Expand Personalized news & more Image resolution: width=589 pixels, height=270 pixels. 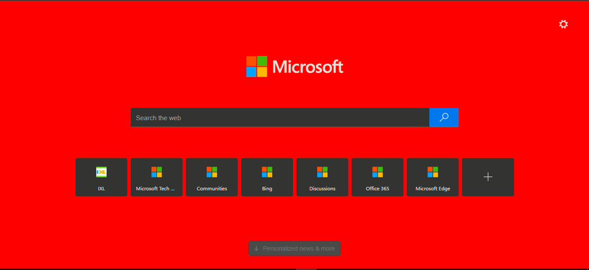pos(295,248)
